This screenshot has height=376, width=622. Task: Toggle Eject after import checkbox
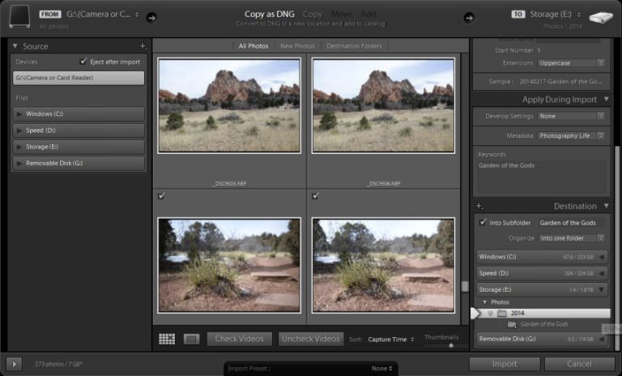click(83, 61)
